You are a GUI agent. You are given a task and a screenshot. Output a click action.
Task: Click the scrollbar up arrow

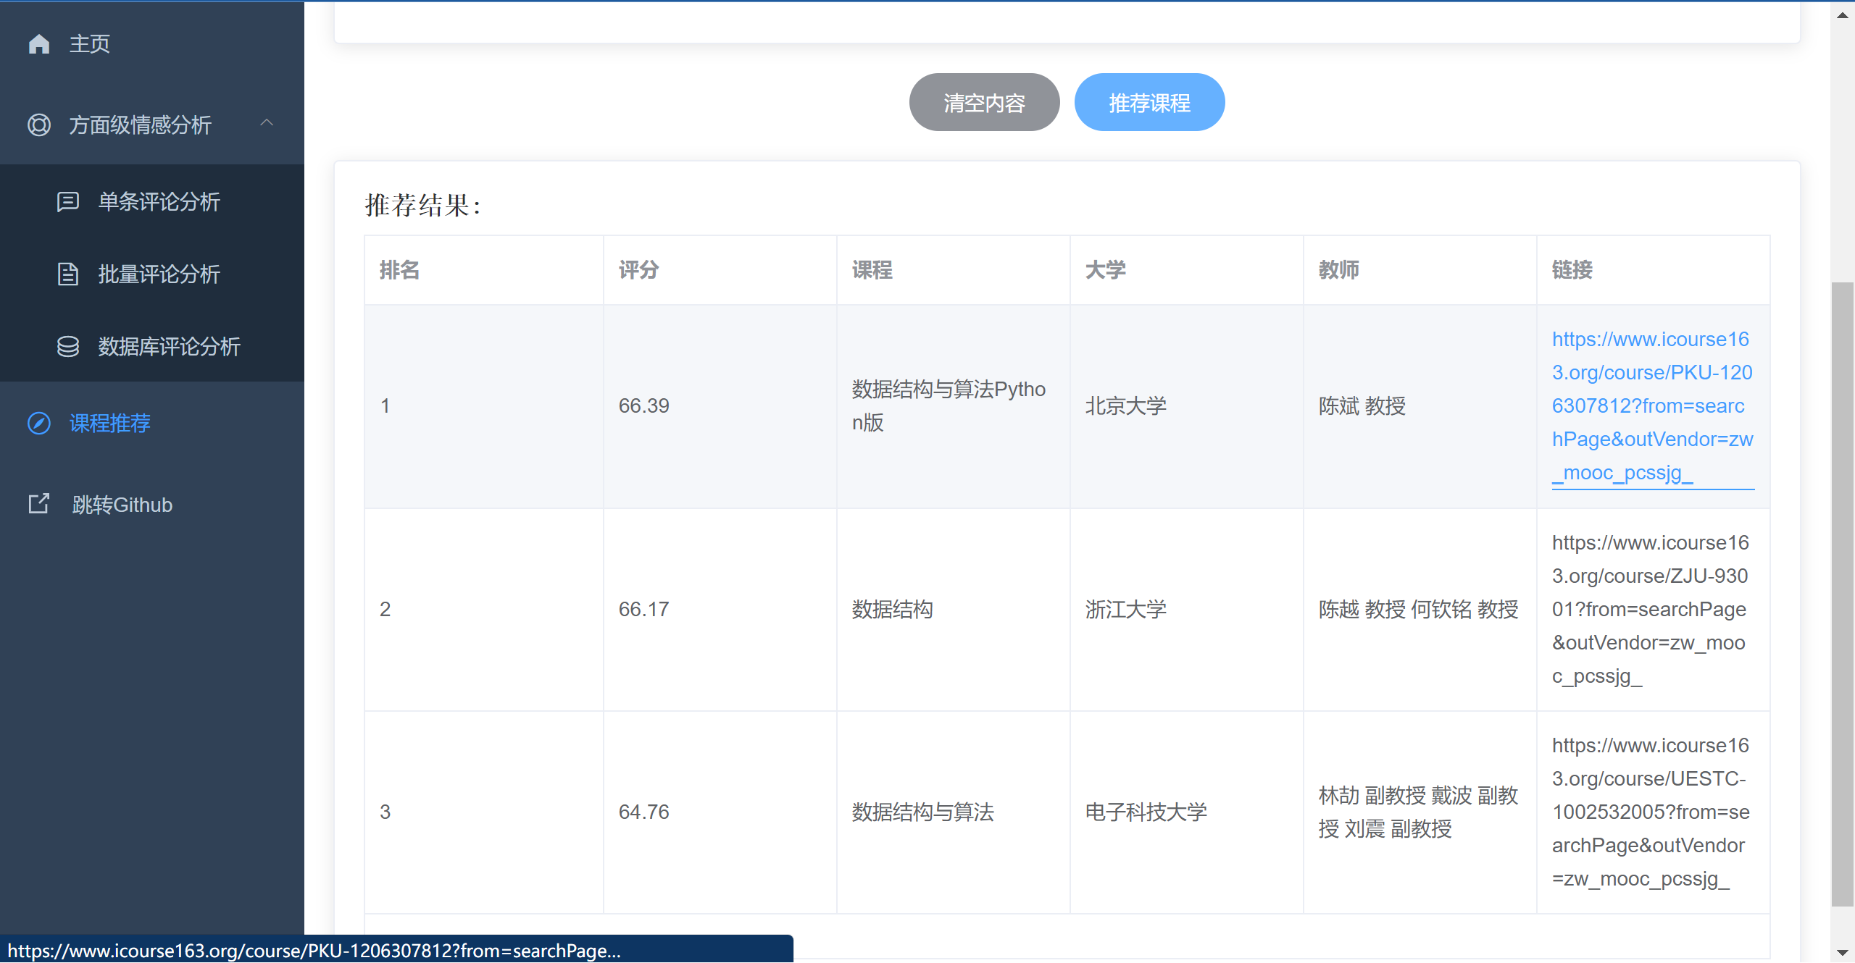1842,14
